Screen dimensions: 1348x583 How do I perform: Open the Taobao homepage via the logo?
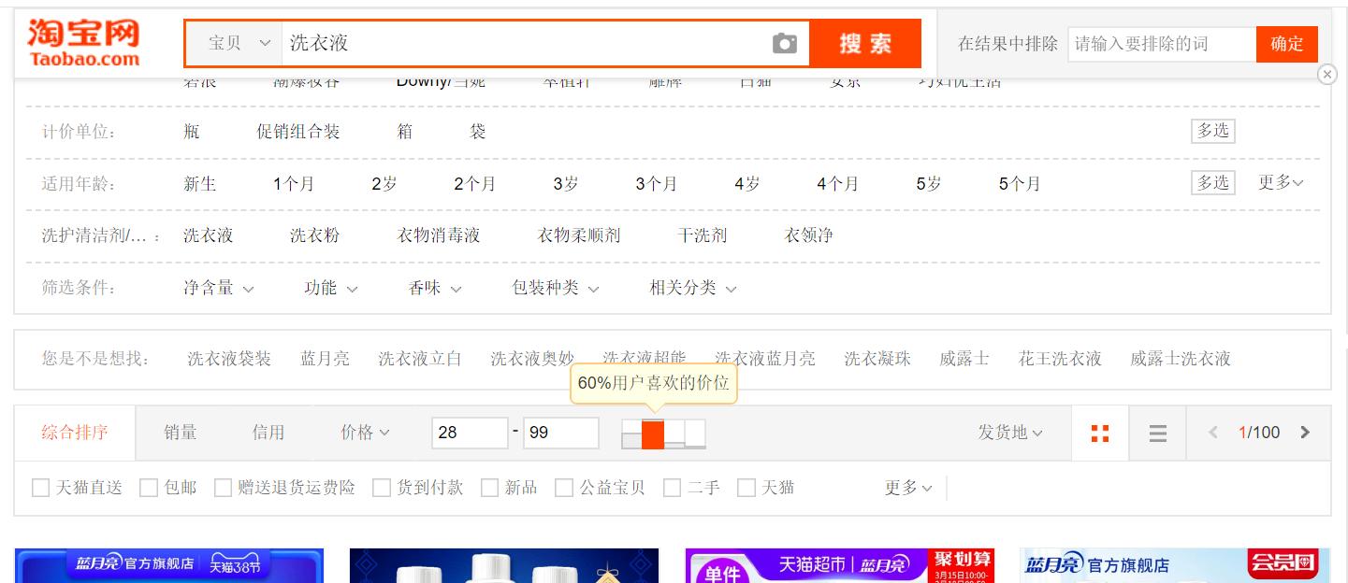pos(84,37)
